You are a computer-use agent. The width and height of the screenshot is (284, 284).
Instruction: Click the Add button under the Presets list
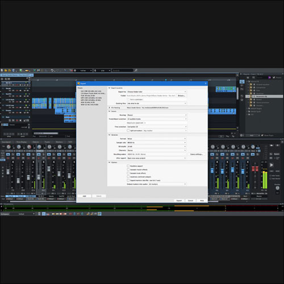coord(85,196)
